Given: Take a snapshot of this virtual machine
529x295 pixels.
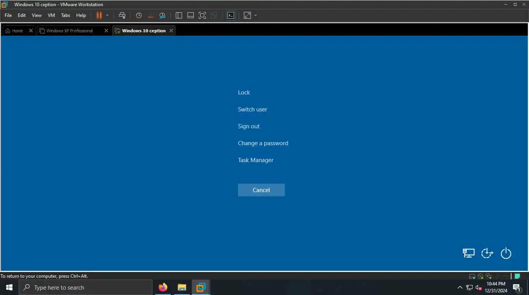Looking at the screenshot, I should point(139,15).
